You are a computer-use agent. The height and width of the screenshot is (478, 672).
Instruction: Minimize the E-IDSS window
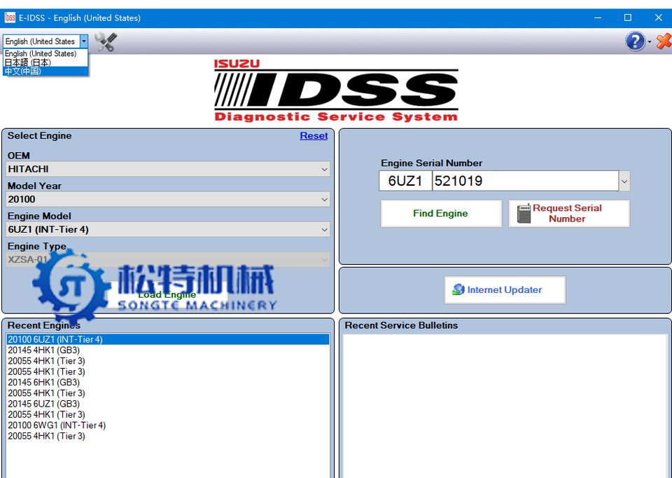pos(597,18)
